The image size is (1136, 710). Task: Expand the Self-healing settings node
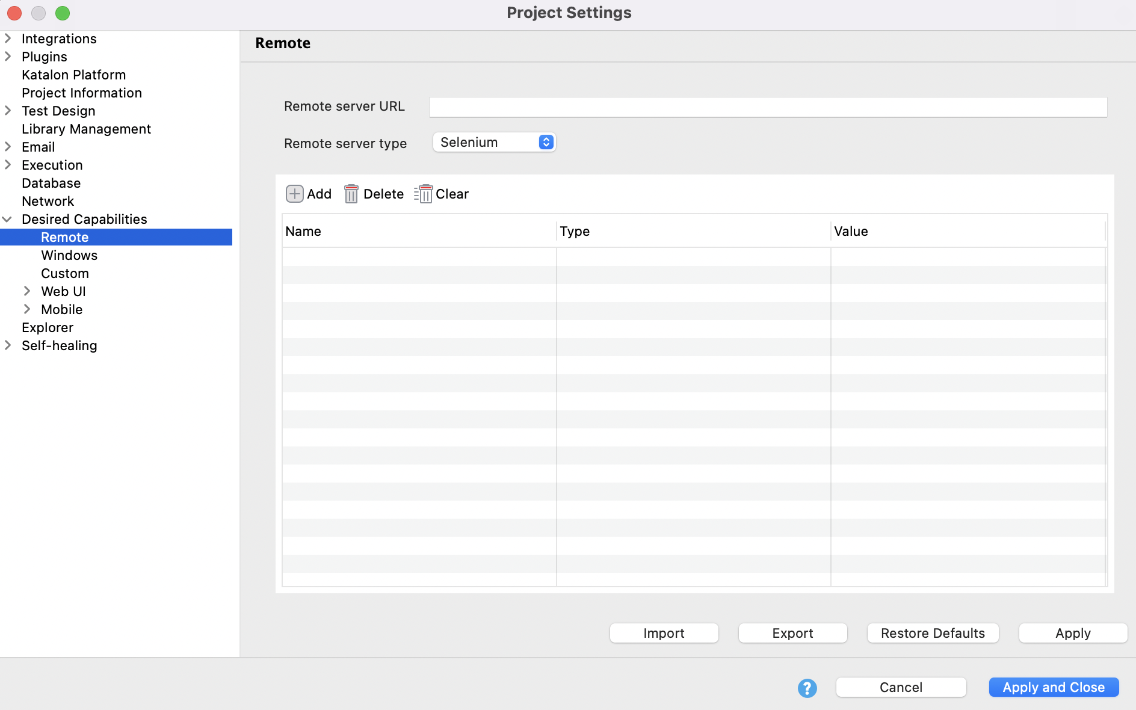[x=8, y=345]
